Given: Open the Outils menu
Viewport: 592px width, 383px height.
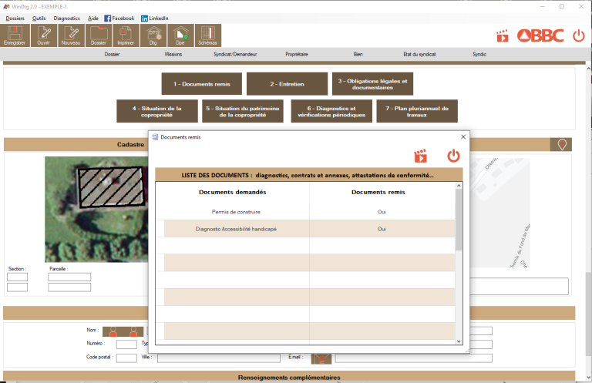Looking at the screenshot, I should click(39, 18).
